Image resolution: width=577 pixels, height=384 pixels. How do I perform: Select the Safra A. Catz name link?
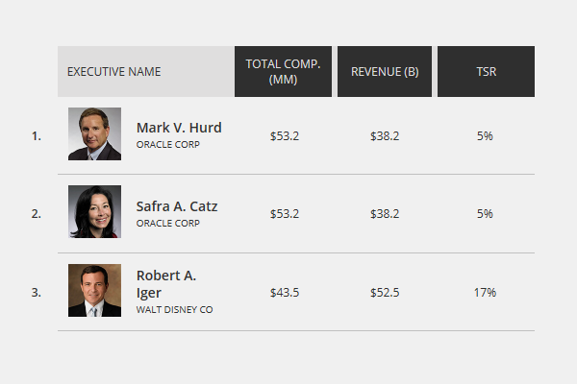177,206
